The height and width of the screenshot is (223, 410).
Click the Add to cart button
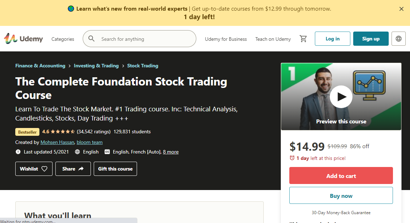(x=341, y=175)
